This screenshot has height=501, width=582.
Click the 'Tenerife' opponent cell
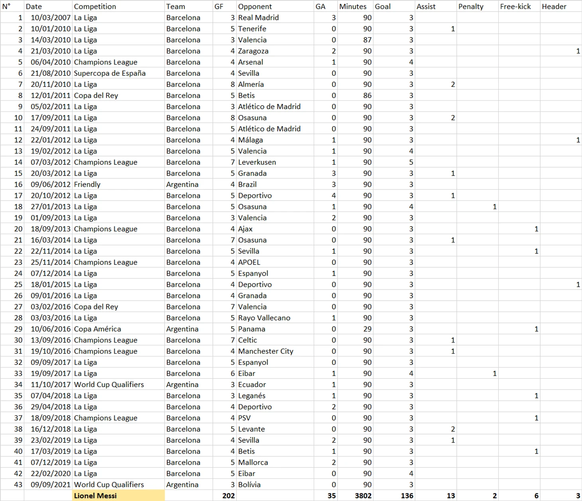pyautogui.click(x=275, y=29)
